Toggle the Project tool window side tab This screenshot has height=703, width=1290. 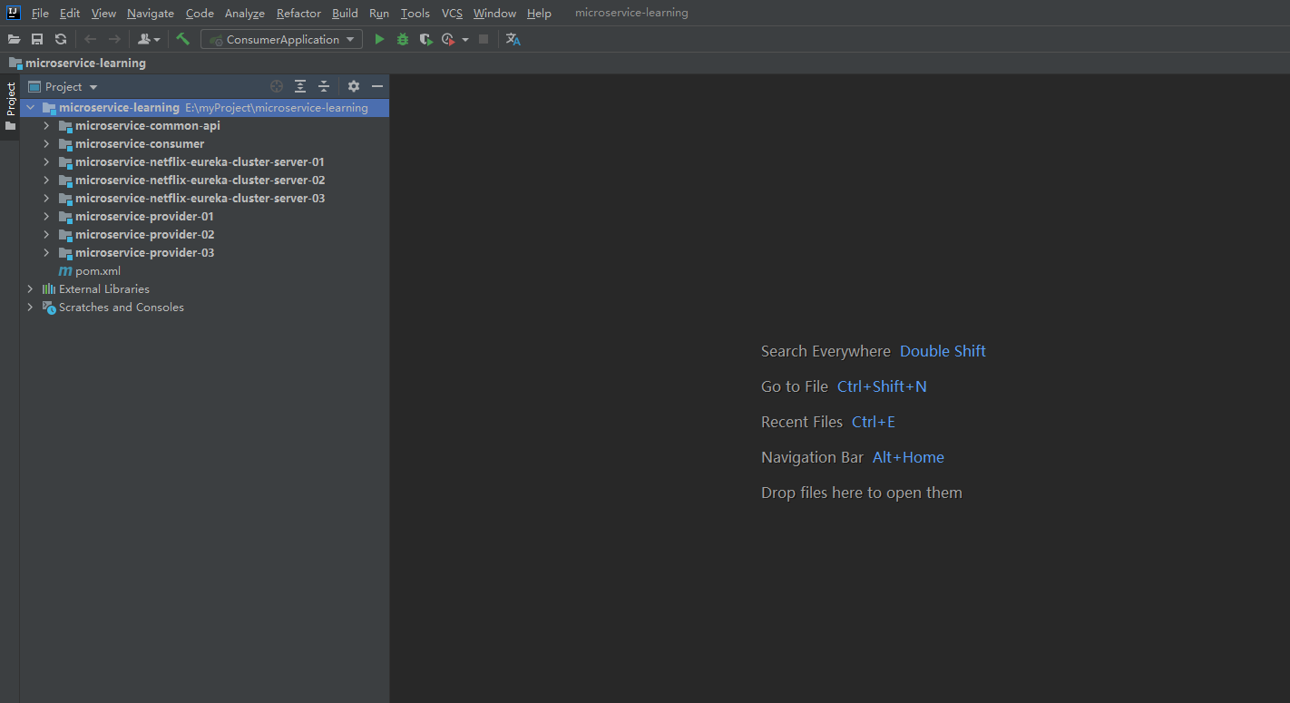click(x=10, y=107)
